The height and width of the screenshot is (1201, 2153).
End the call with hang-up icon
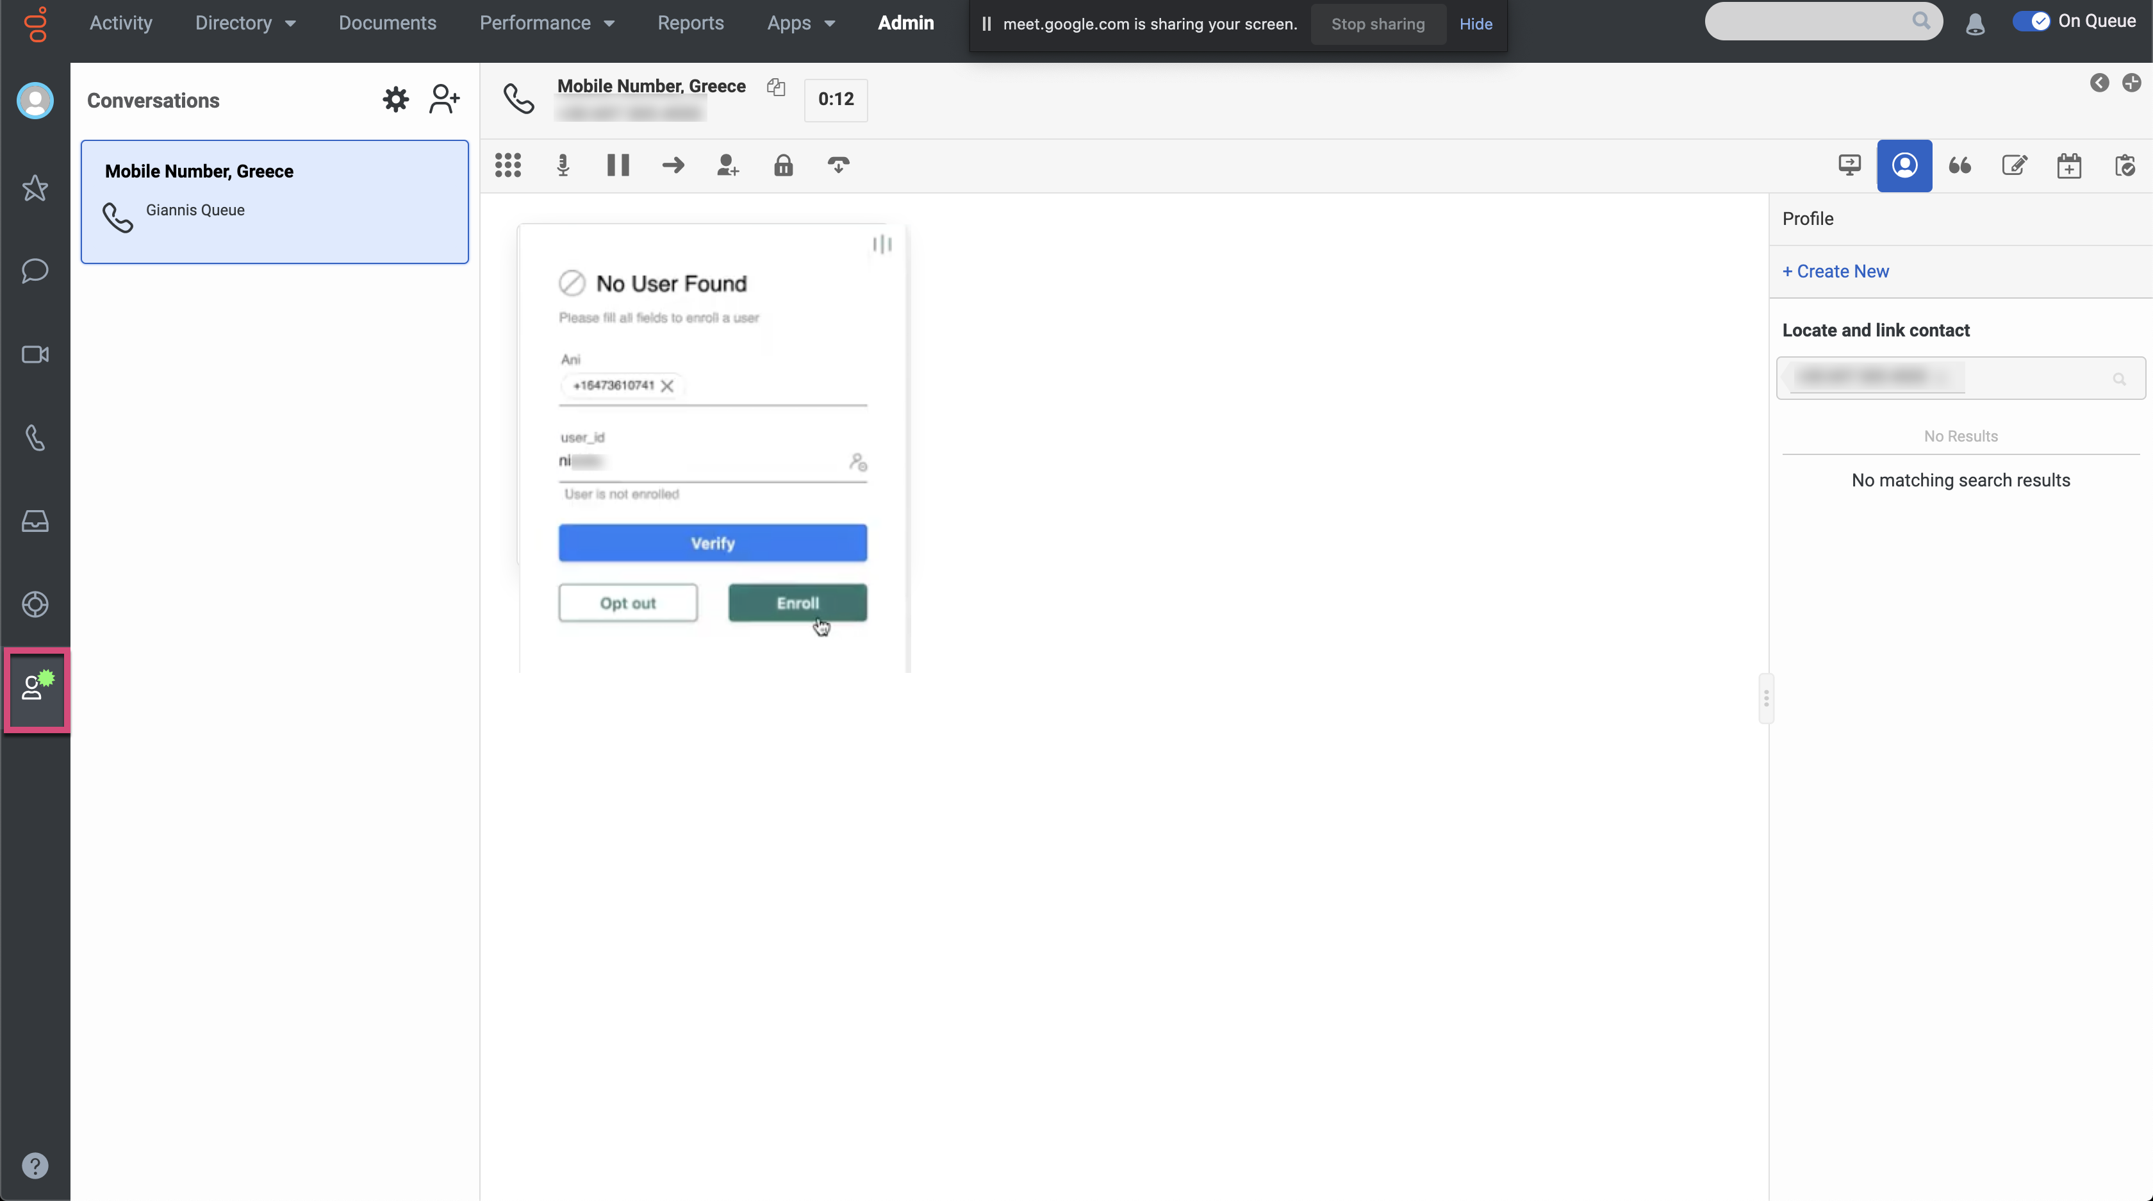[x=838, y=165]
